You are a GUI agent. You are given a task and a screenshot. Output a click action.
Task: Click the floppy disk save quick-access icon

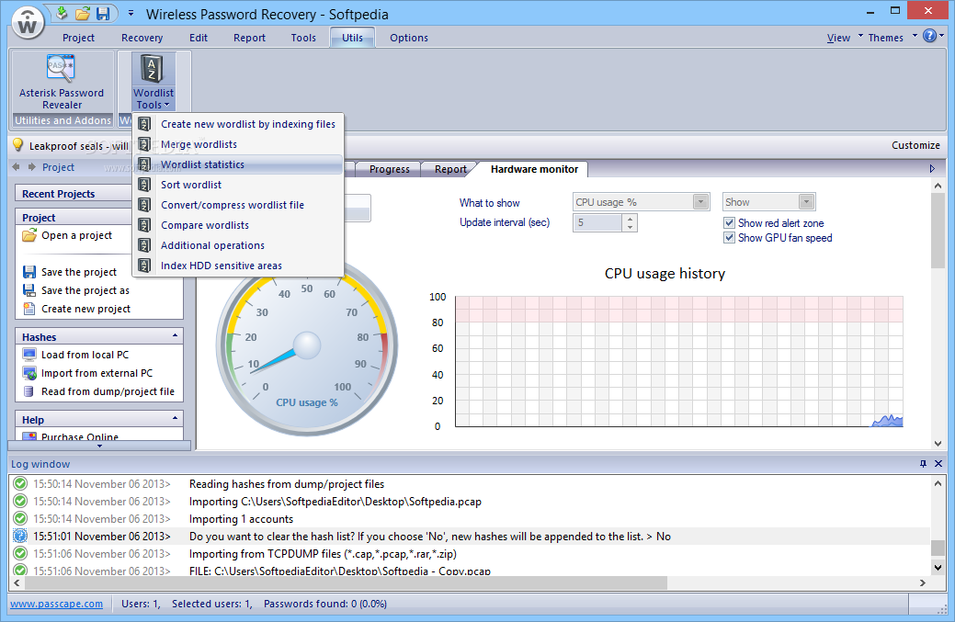click(103, 14)
